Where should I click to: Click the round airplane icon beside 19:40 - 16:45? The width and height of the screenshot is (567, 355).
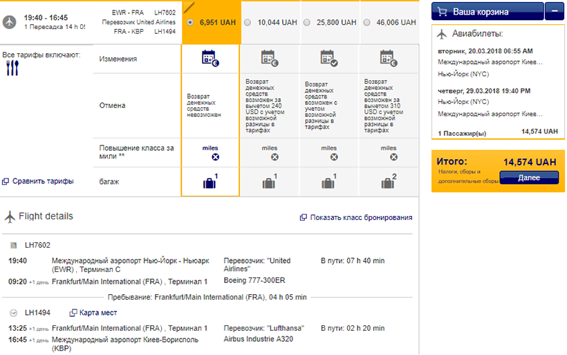click(x=10, y=21)
